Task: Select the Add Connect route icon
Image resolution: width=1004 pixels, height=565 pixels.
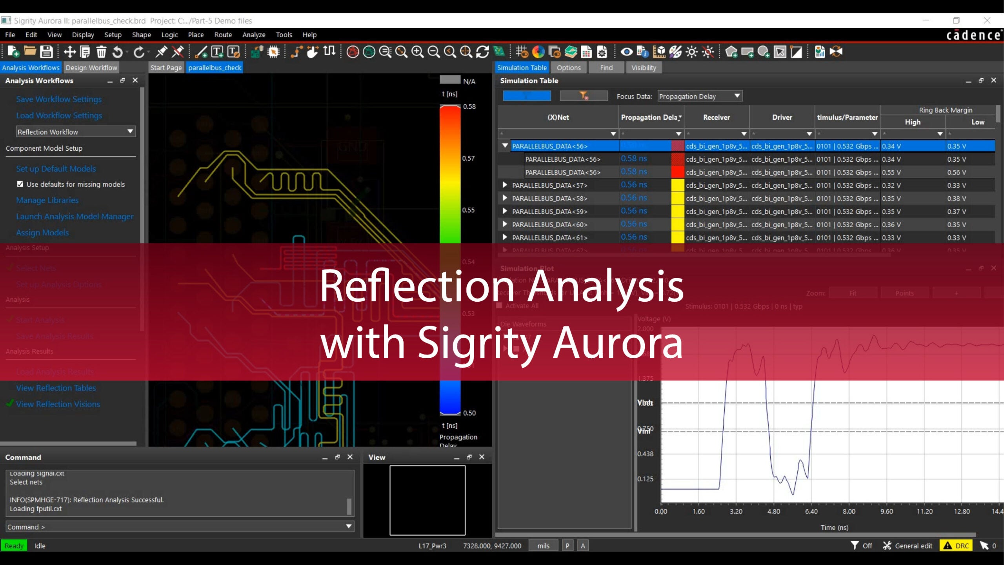Action: 296,51
